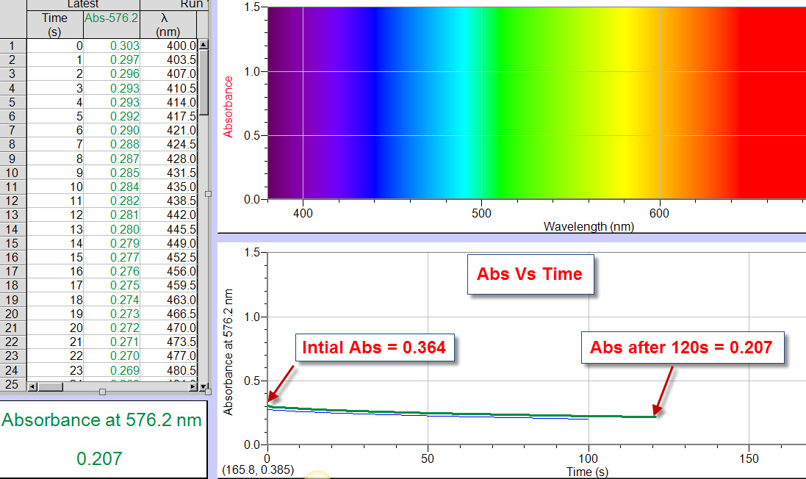The width and height of the screenshot is (806, 479).
Task: Click the 600 tick label on wavelength axis
Action: point(659,213)
